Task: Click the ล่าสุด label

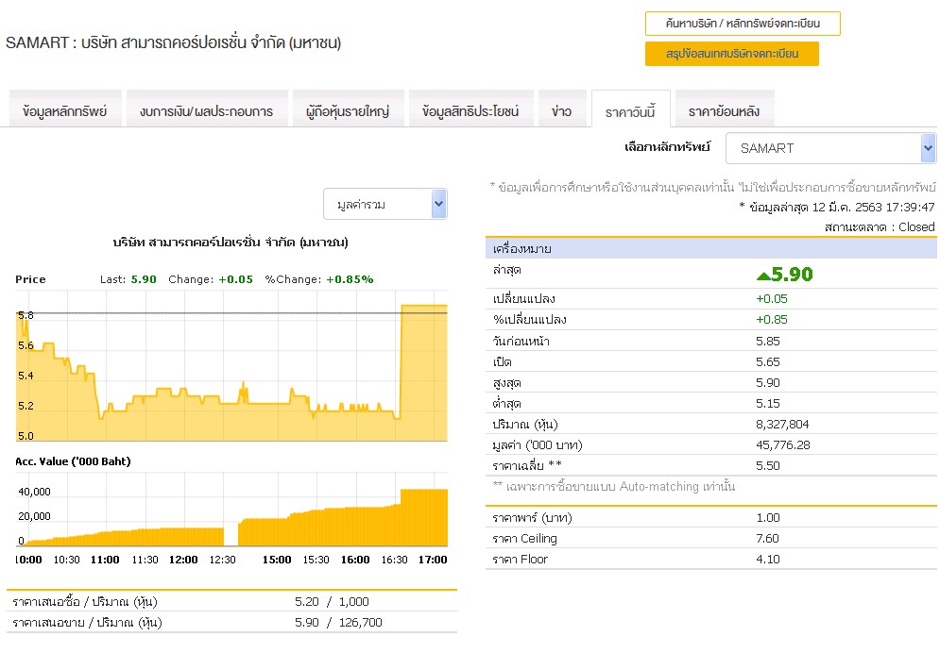Action: coord(507,269)
